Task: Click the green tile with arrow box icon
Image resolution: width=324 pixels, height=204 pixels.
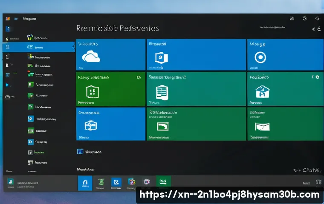Action: tap(162, 126)
